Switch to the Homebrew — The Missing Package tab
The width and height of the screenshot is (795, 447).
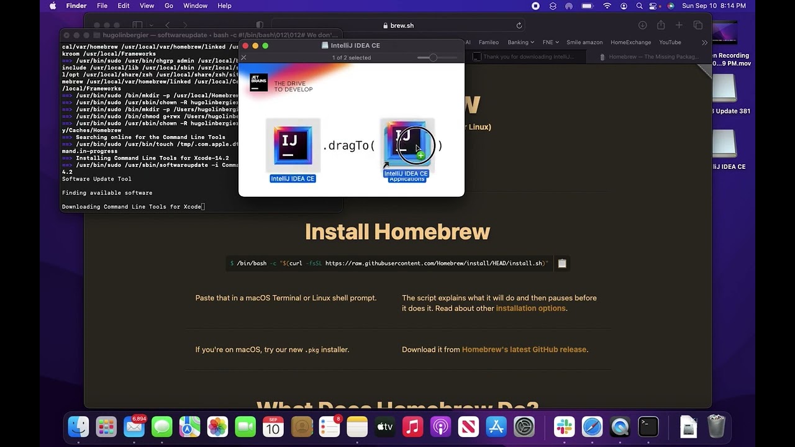(x=649, y=56)
